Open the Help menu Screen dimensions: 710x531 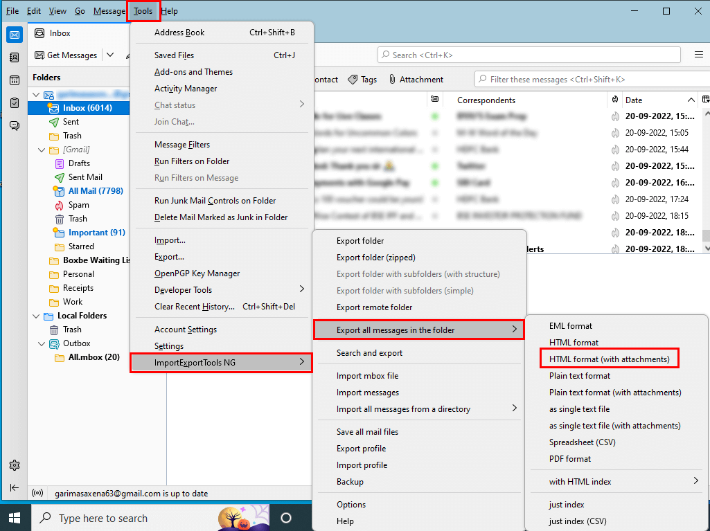pyautogui.click(x=169, y=11)
